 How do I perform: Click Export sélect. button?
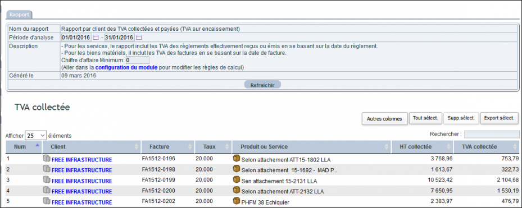coord(500,118)
